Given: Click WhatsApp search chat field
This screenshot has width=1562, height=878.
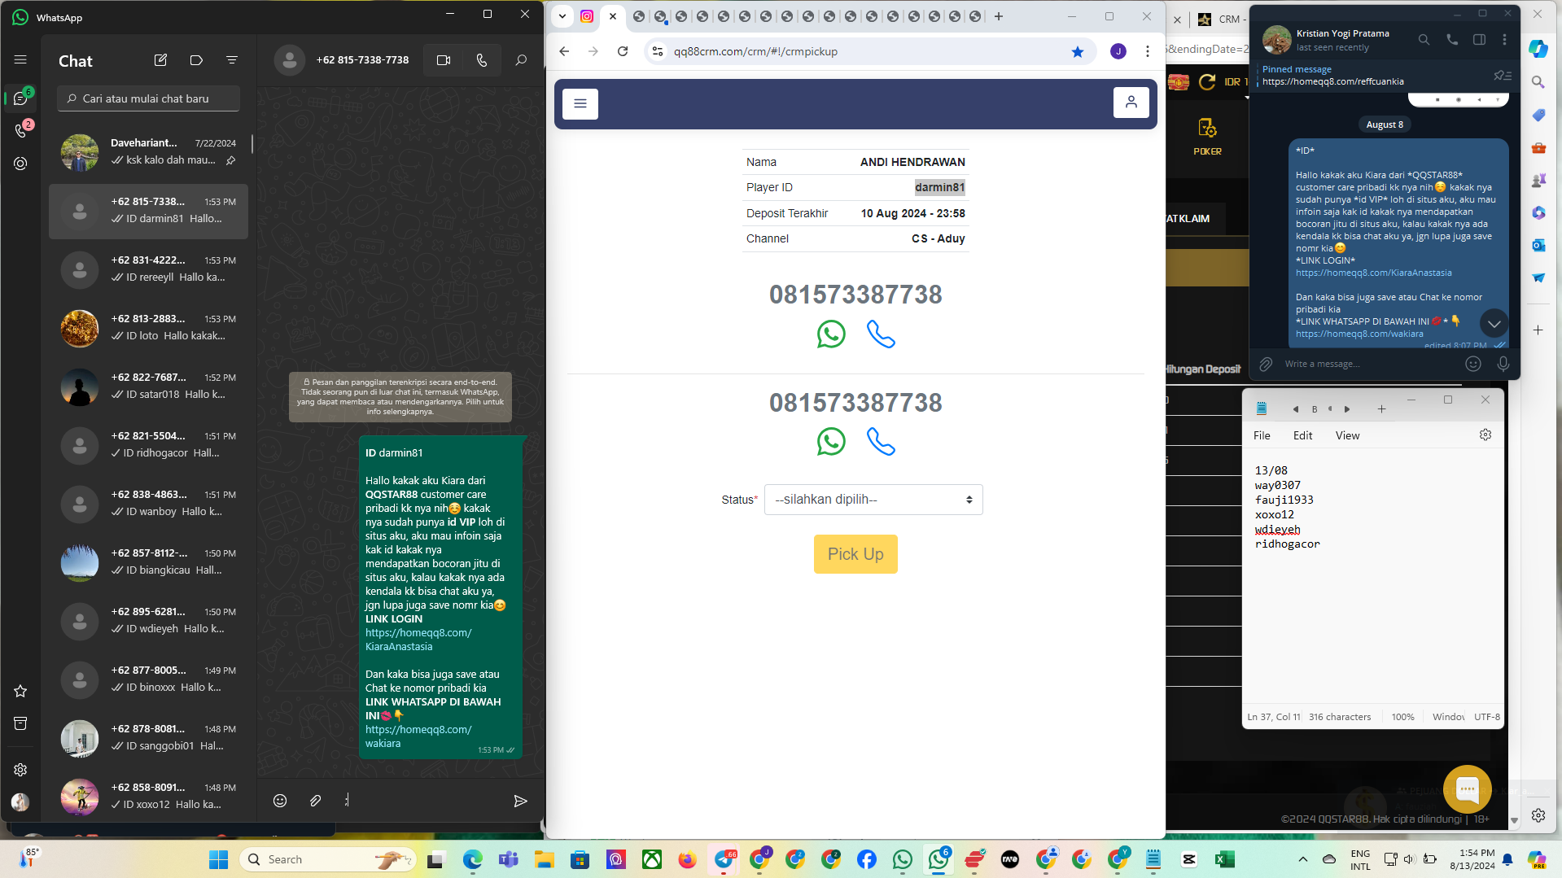Looking at the screenshot, I should tap(148, 98).
